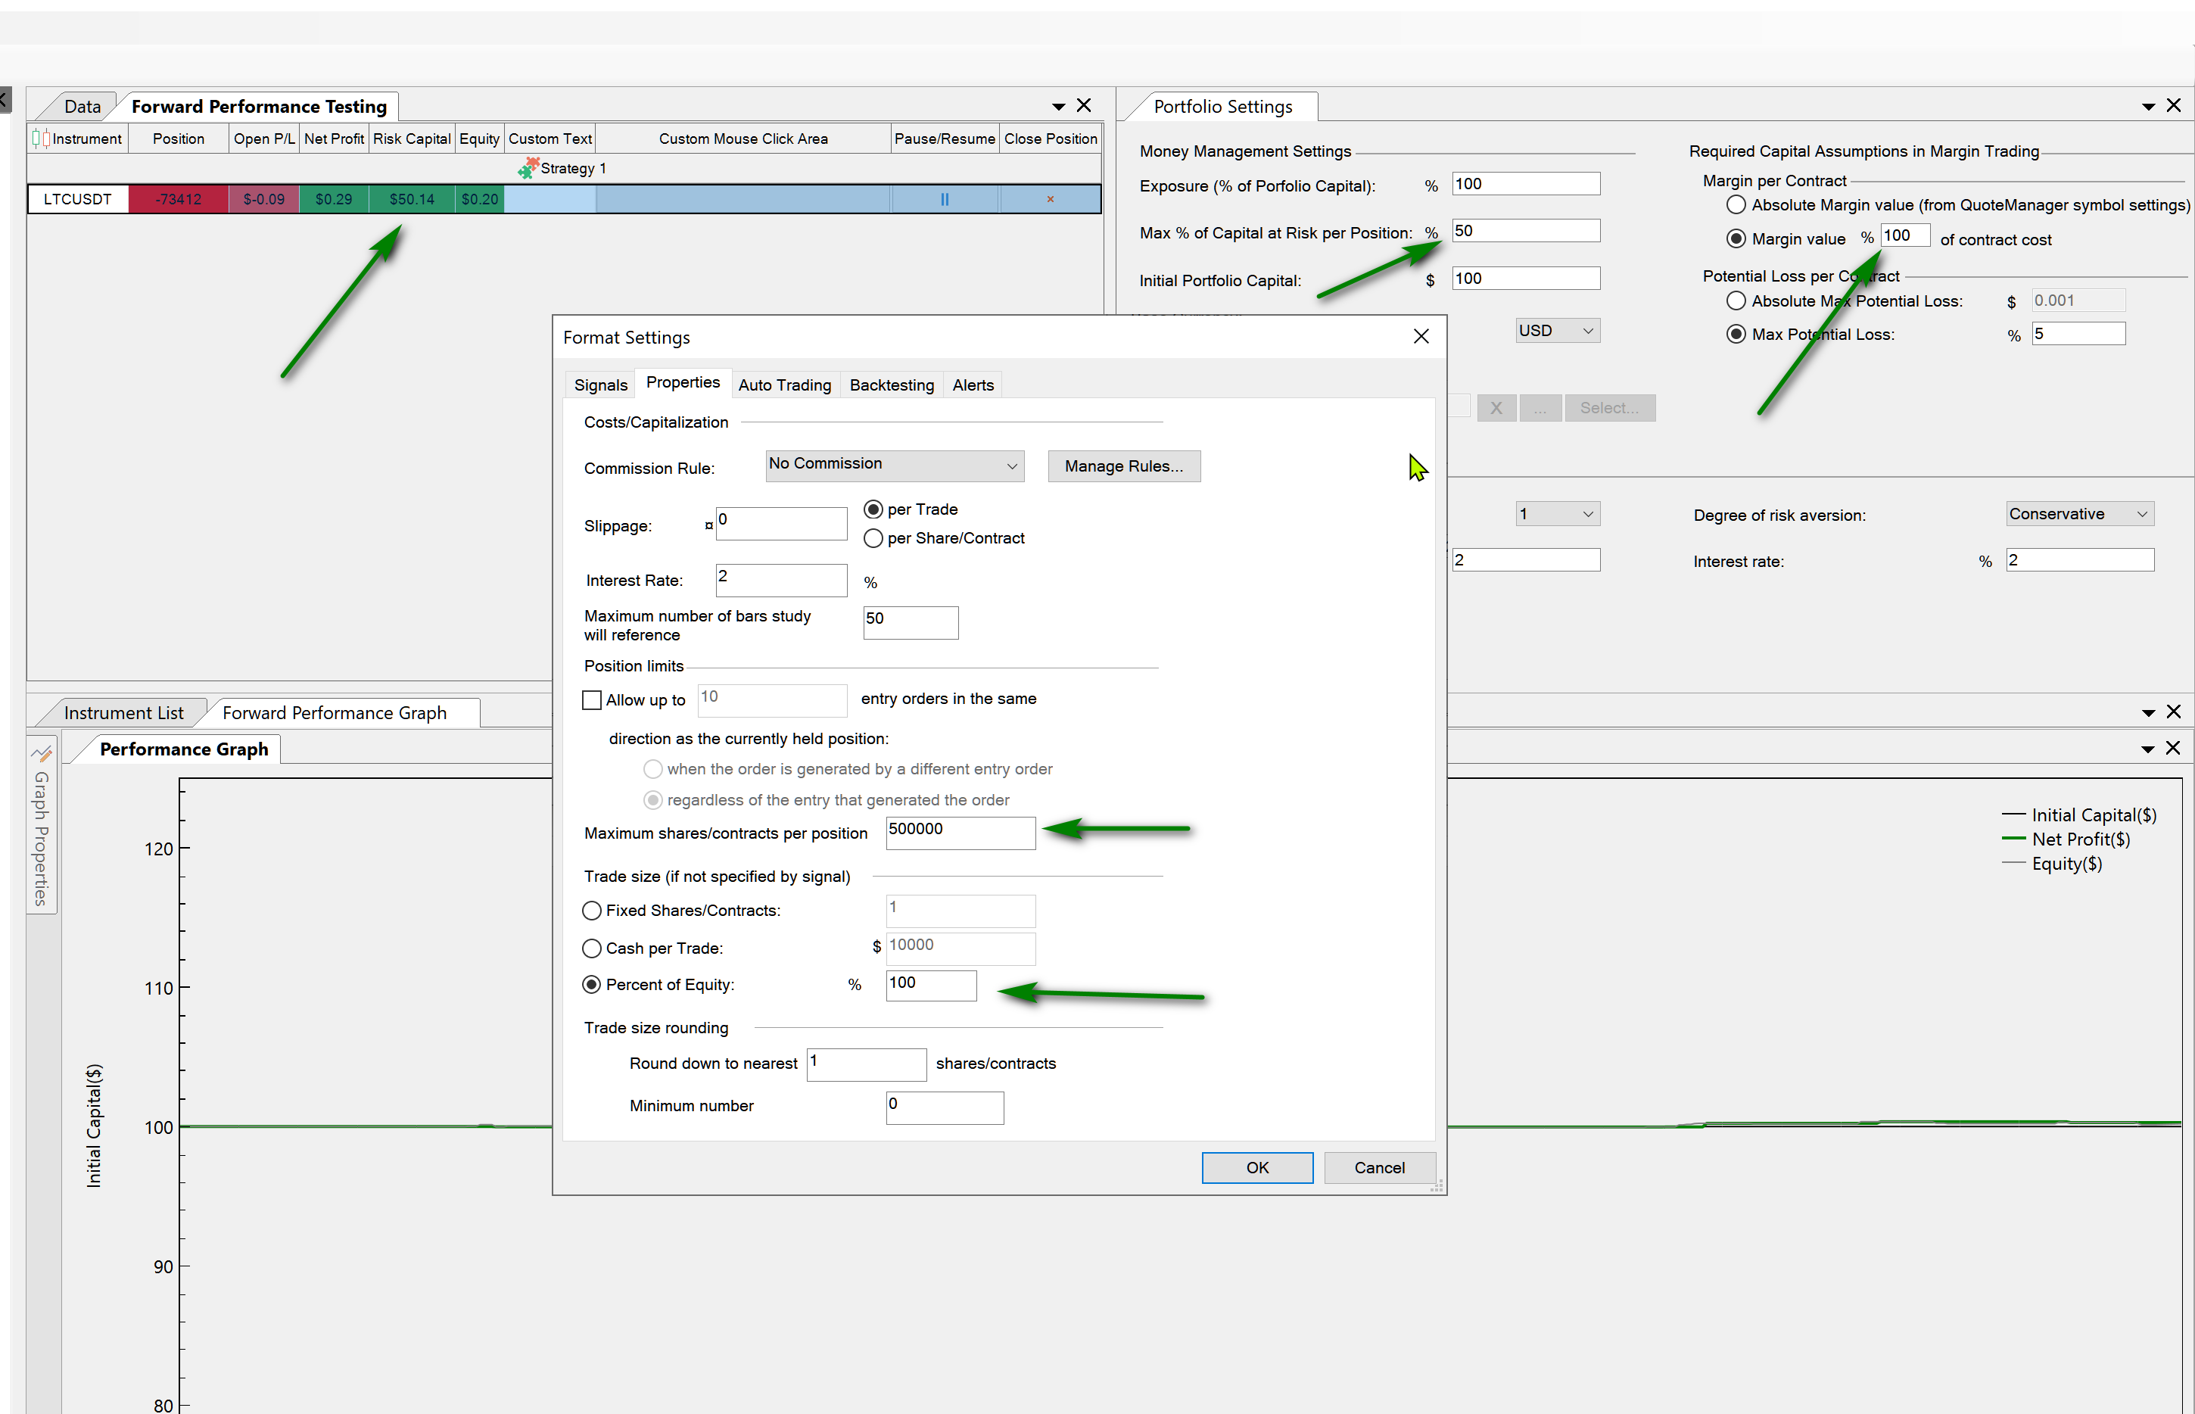The height and width of the screenshot is (1414, 2195).
Task: Click the Strategy 1 puzzle icon
Action: 528,167
